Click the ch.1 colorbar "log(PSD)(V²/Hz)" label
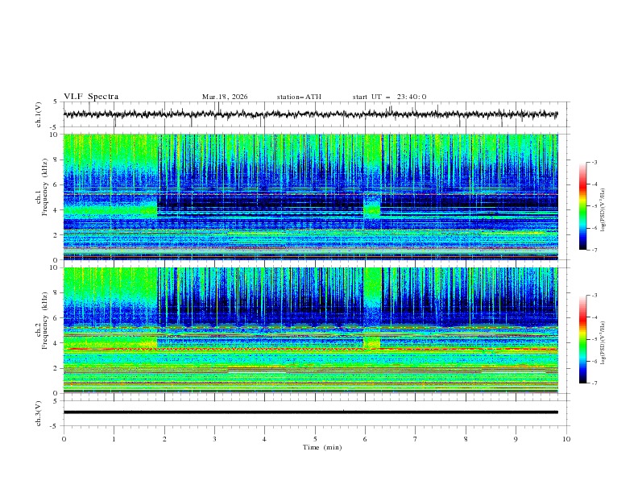The image size is (638, 493). pos(603,210)
